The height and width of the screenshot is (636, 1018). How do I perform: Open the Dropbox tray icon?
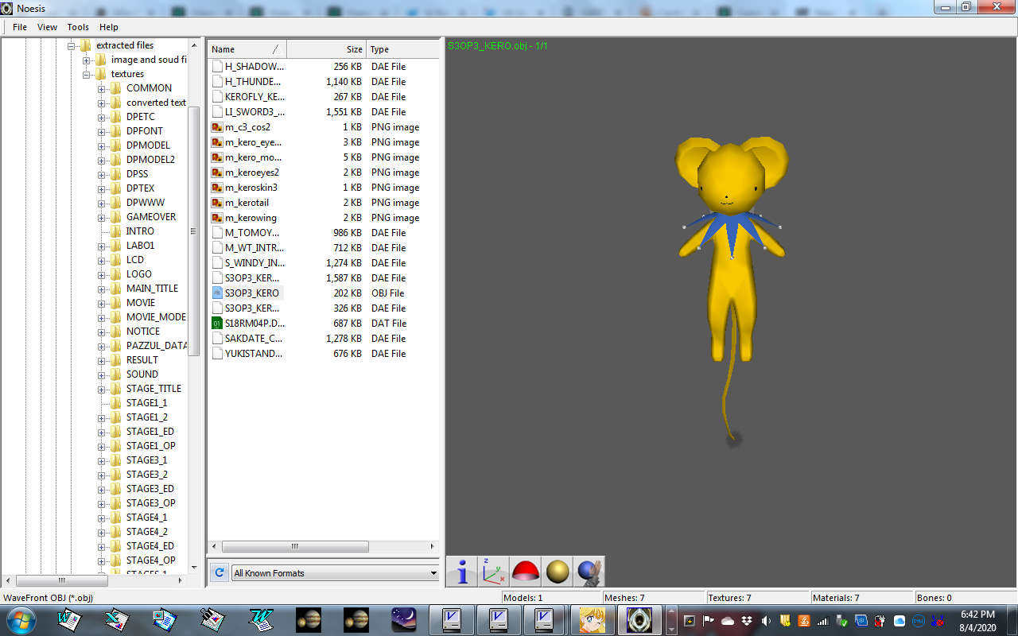coord(746,621)
